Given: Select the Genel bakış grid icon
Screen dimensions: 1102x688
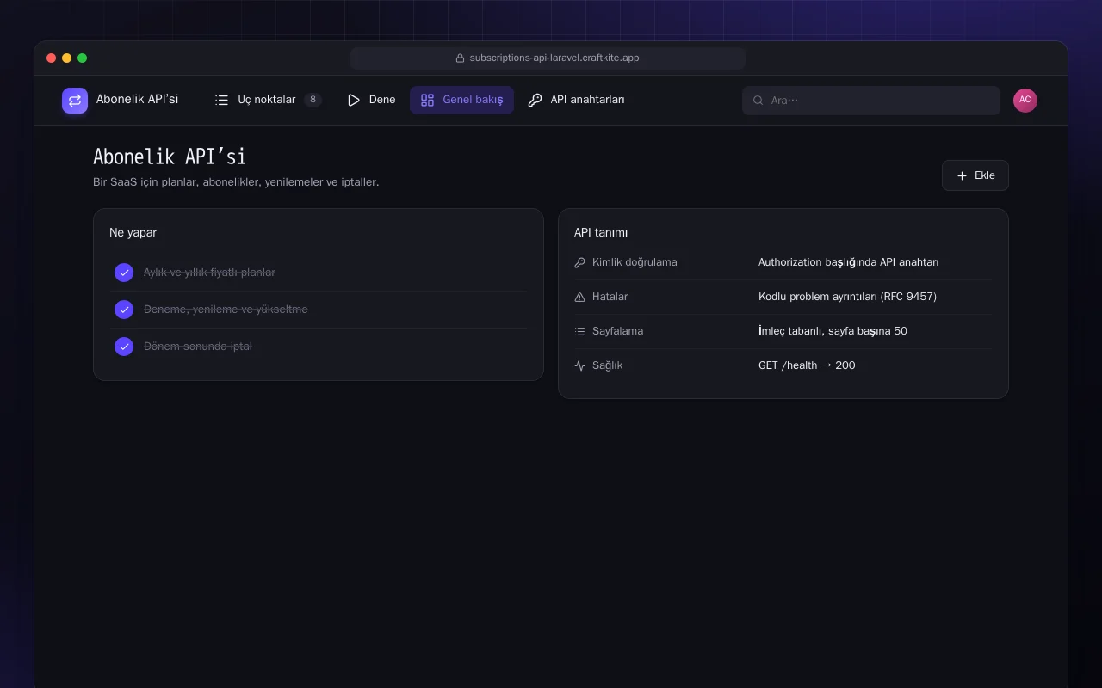Looking at the screenshot, I should point(427,100).
